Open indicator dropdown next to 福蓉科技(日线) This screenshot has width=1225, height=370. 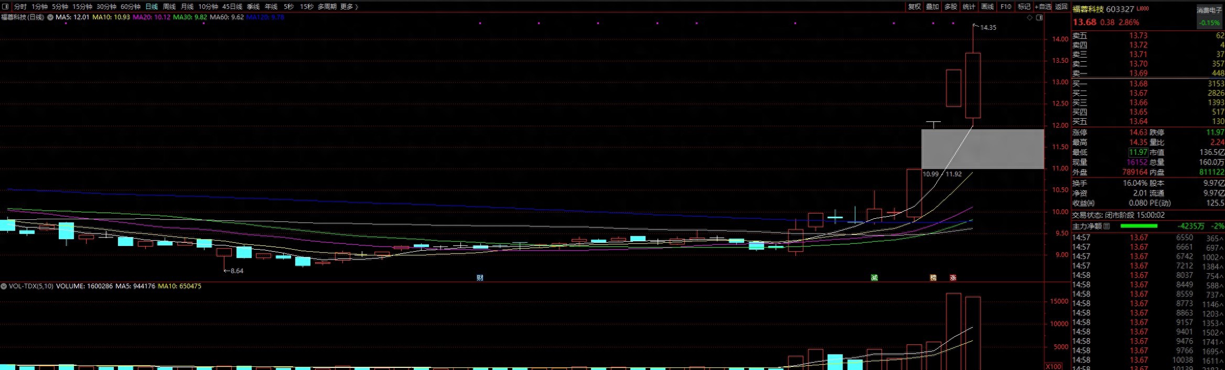coord(50,17)
